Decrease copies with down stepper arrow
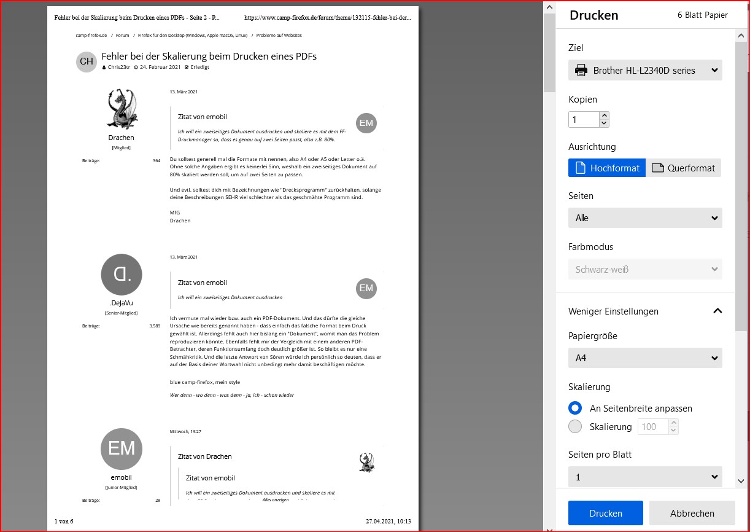 [604, 123]
